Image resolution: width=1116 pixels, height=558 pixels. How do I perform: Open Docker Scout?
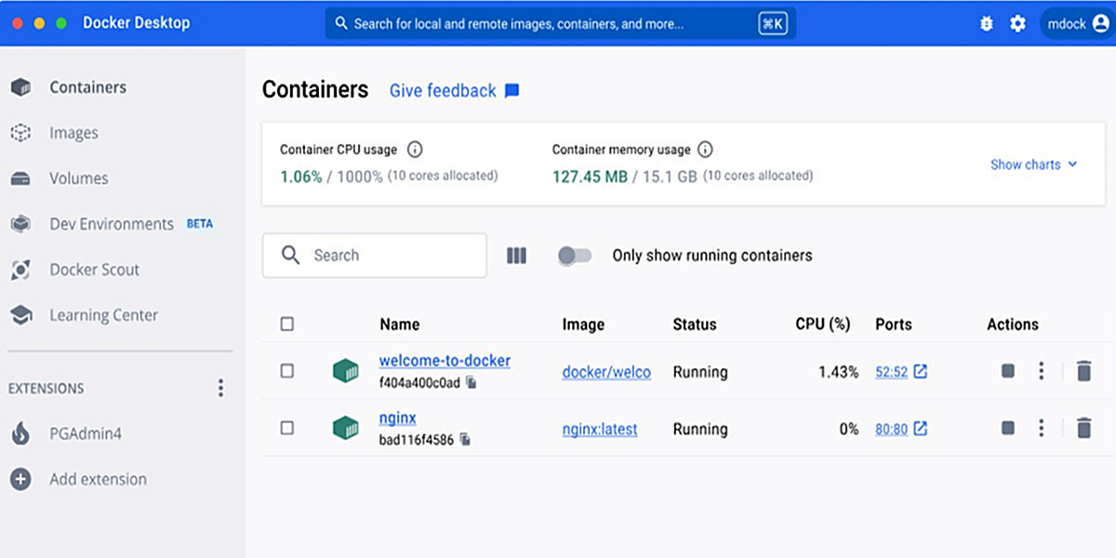tap(93, 269)
